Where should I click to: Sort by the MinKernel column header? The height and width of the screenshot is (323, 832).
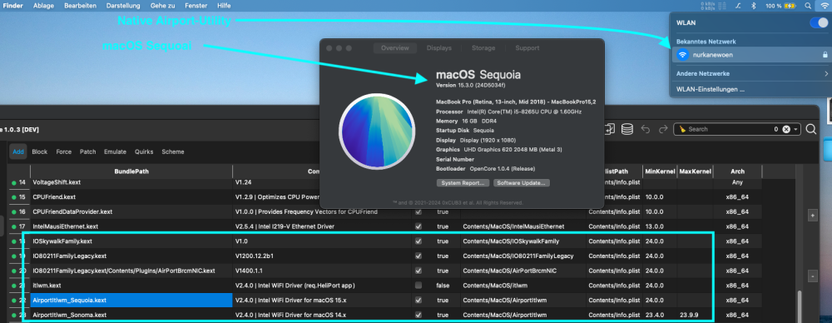coord(660,171)
